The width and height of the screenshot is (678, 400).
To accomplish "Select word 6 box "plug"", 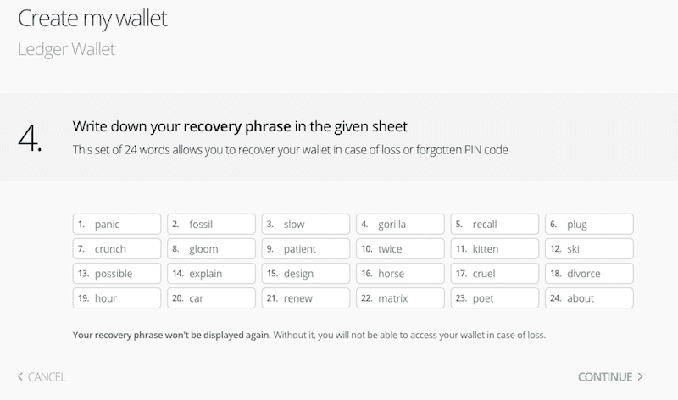I will tap(589, 225).
